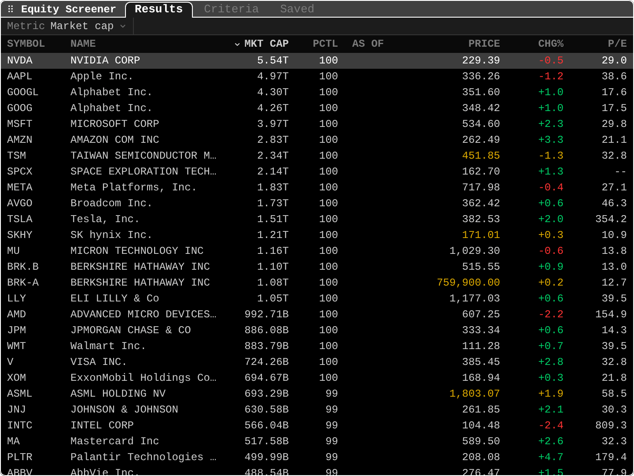Sort by the P/E column header
Image resolution: width=634 pixels, height=476 pixels.
point(617,44)
